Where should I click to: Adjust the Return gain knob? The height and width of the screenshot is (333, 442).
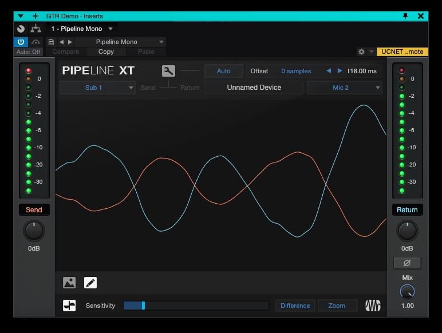(407, 231)
